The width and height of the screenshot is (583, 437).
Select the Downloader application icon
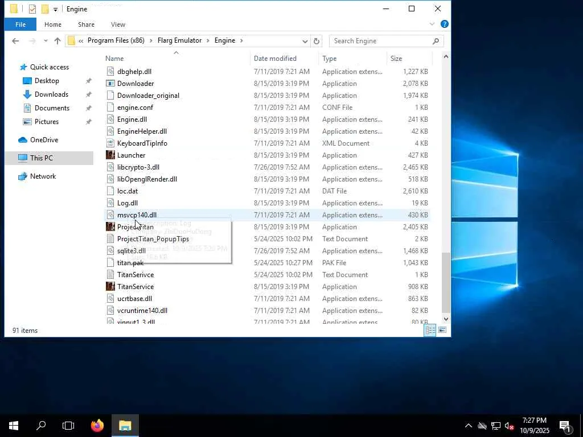click(110, 83)
